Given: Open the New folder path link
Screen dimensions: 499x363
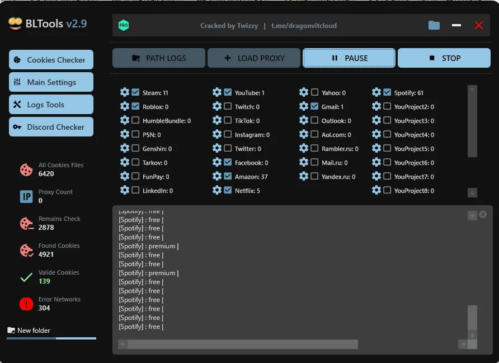Looking at the screenshot, I should [29, 330].
